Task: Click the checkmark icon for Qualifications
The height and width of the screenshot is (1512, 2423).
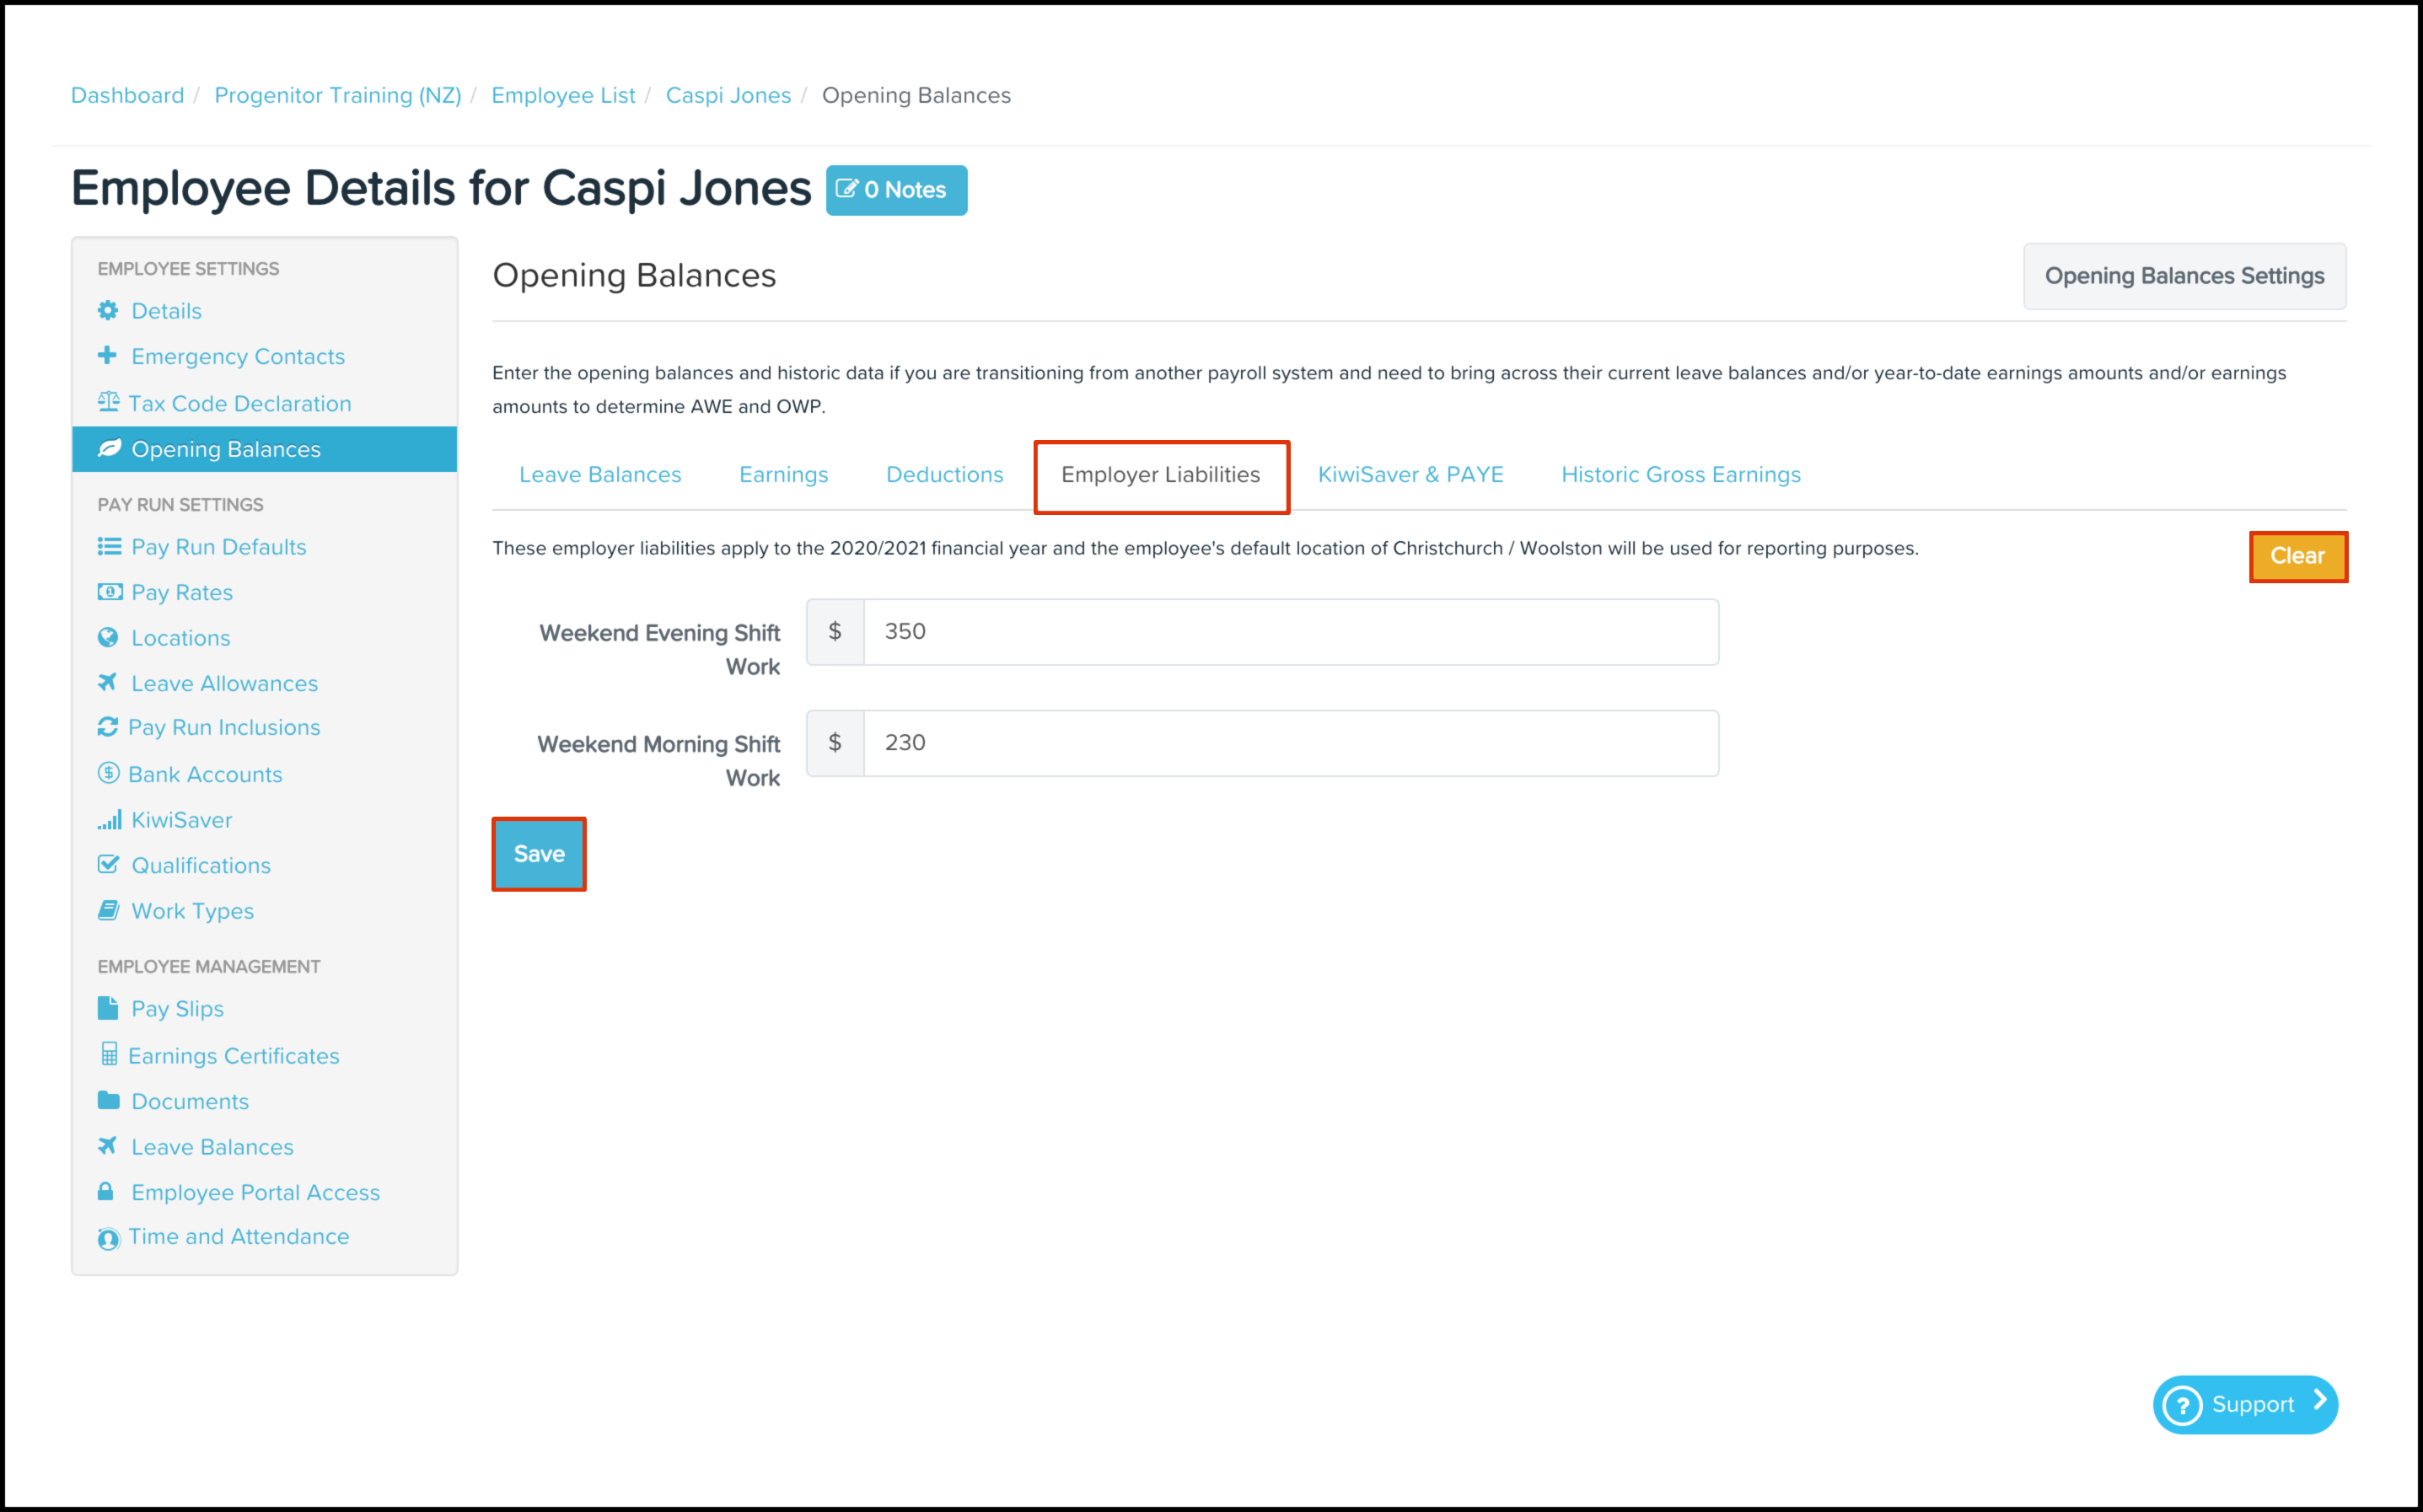Action: click(x=108, y=864)
